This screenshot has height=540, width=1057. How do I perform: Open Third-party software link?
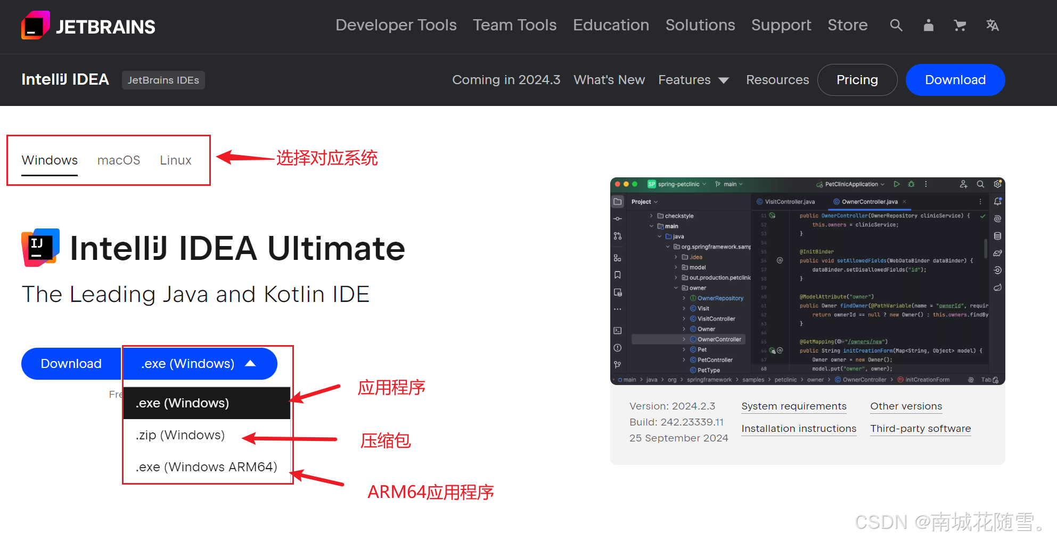tap(921, 429)
